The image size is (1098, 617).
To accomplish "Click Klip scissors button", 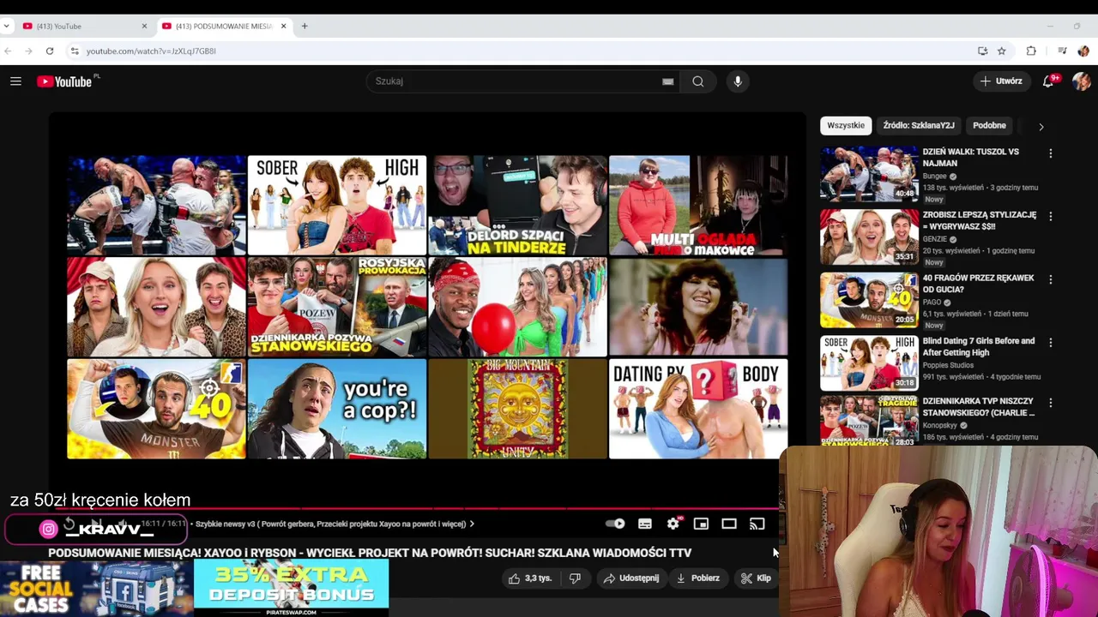I will coord(756,578).
